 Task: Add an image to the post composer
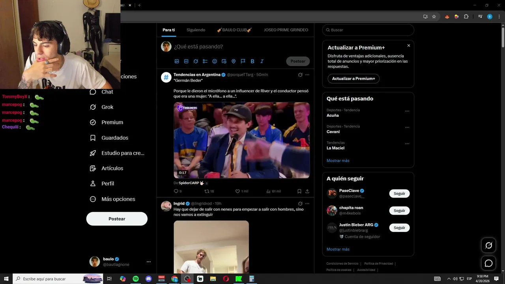(177, 61)
